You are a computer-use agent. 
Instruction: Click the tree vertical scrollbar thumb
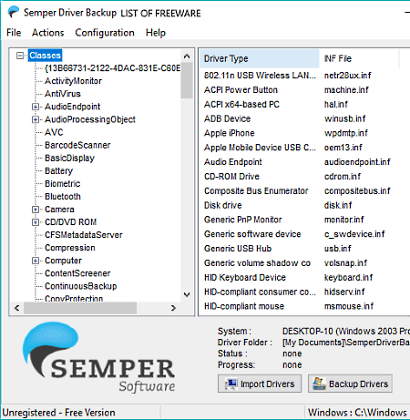(187, 80)
